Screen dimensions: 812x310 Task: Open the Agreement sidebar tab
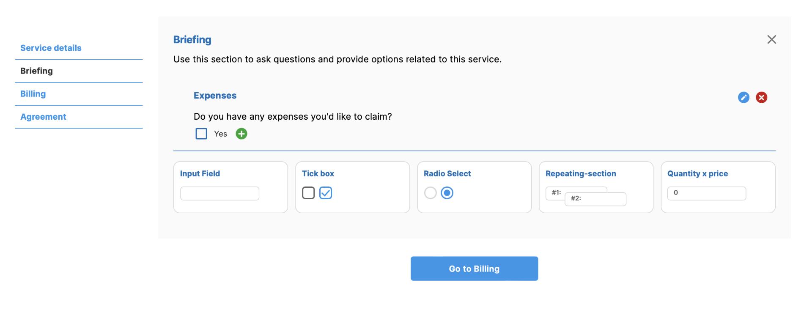pos(43,117)
